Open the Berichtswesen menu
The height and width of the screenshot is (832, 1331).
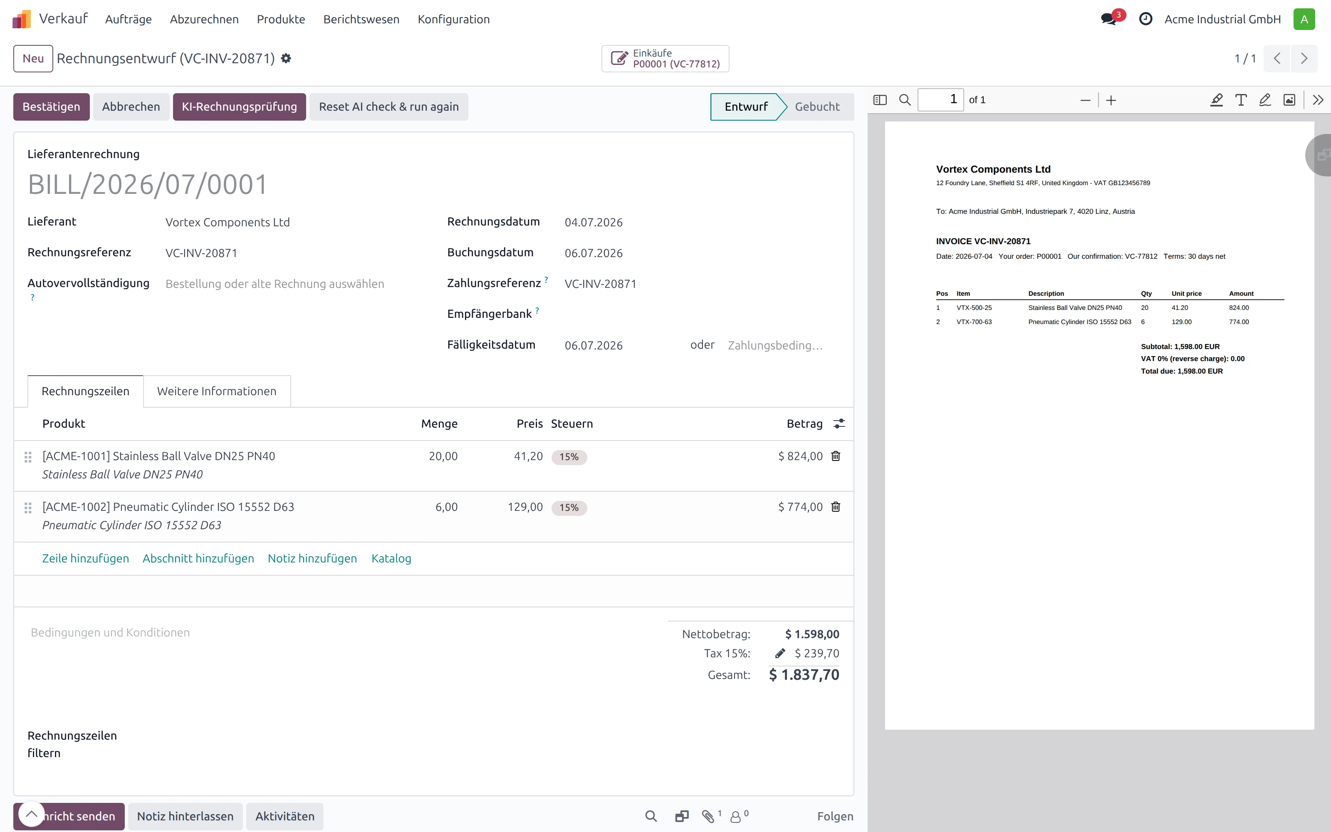coord(361,19)
